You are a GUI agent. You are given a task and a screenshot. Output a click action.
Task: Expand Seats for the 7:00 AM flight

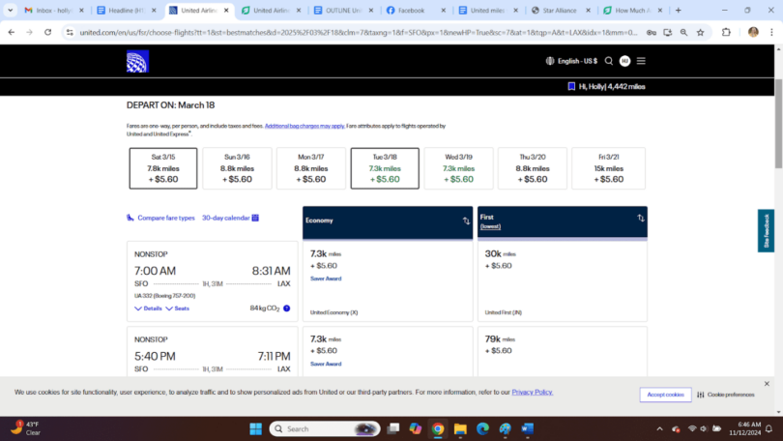tap(178, 309)
